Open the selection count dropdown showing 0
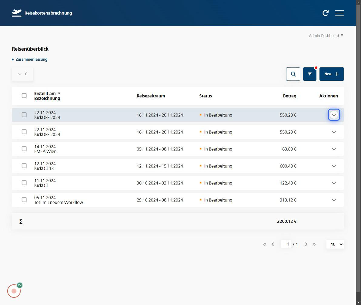The width and height of the screenshot is (361, 305). point(22,74)
